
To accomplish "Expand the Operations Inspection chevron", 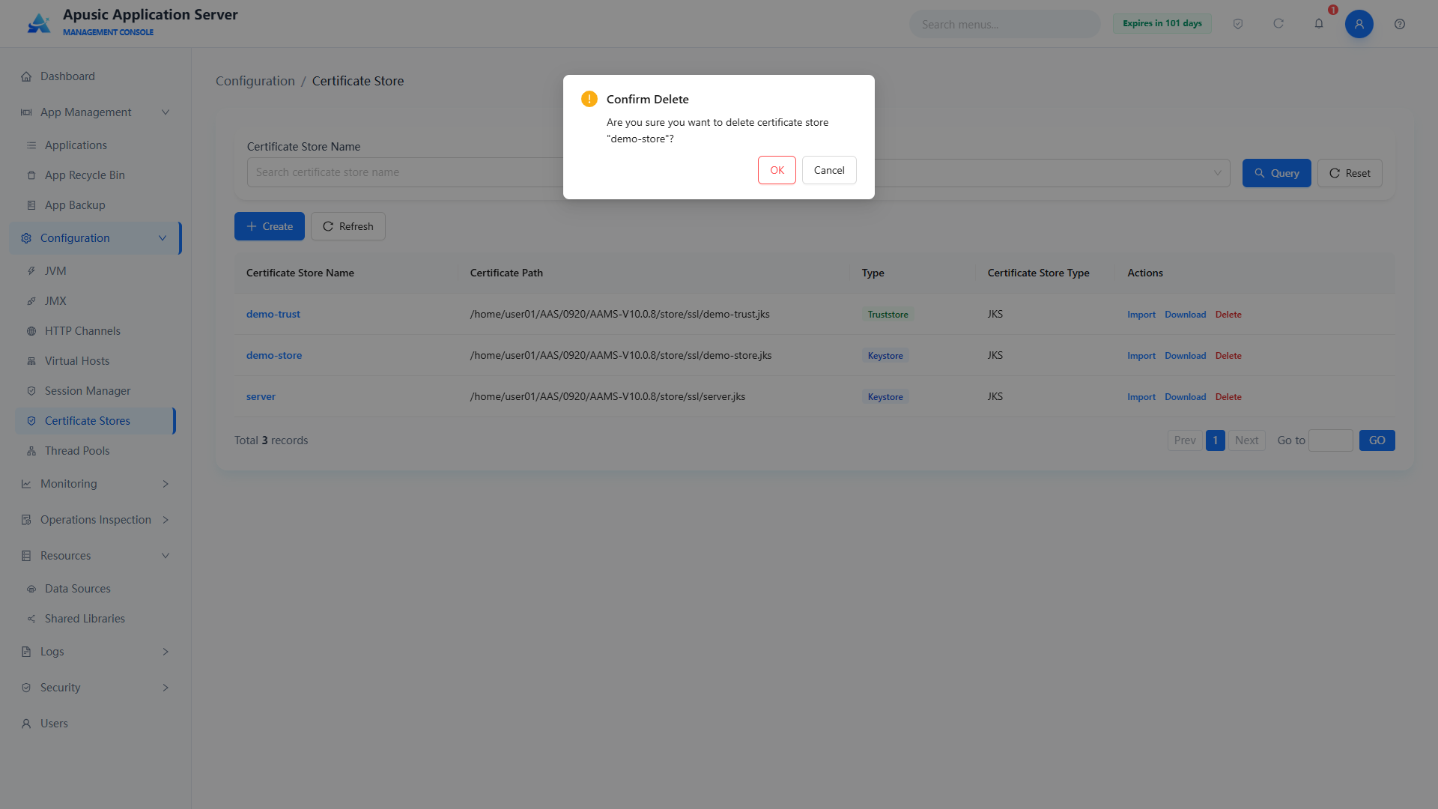I will (x=166, y=520).
